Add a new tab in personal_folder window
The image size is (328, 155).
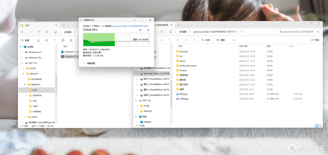coord(179,25)
